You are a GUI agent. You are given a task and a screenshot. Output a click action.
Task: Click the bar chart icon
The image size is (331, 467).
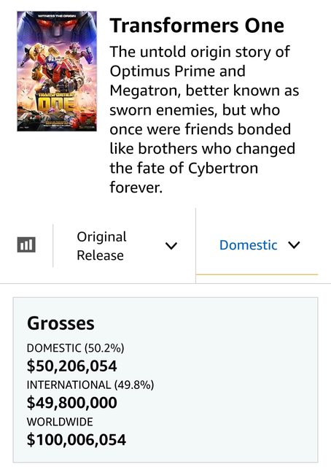coord(26,245)
